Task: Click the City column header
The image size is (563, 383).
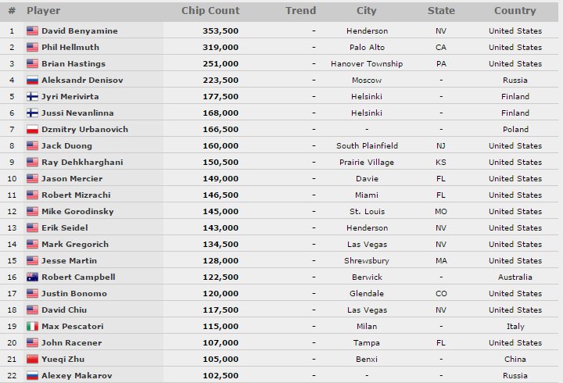Action: coord(366,11)
